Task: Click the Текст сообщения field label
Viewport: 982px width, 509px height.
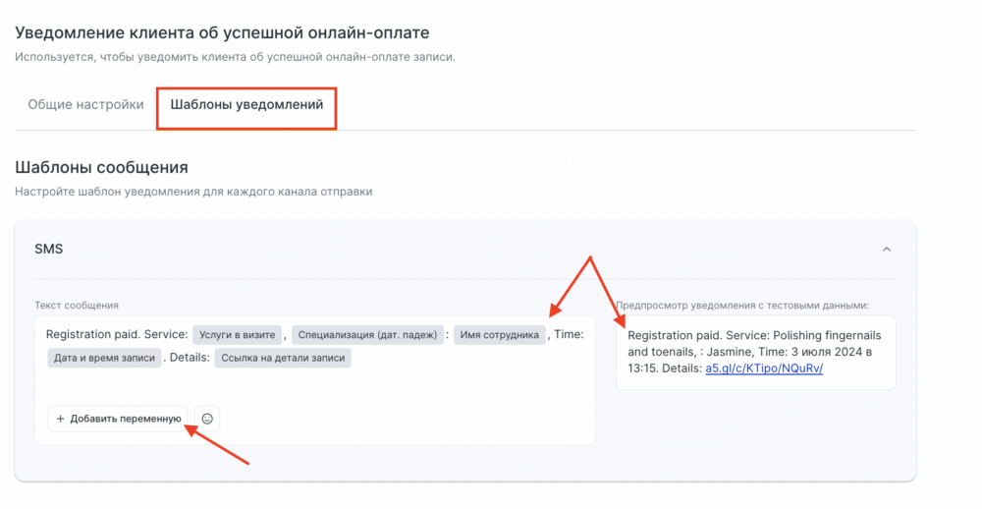Action: (x=77, y=306)
